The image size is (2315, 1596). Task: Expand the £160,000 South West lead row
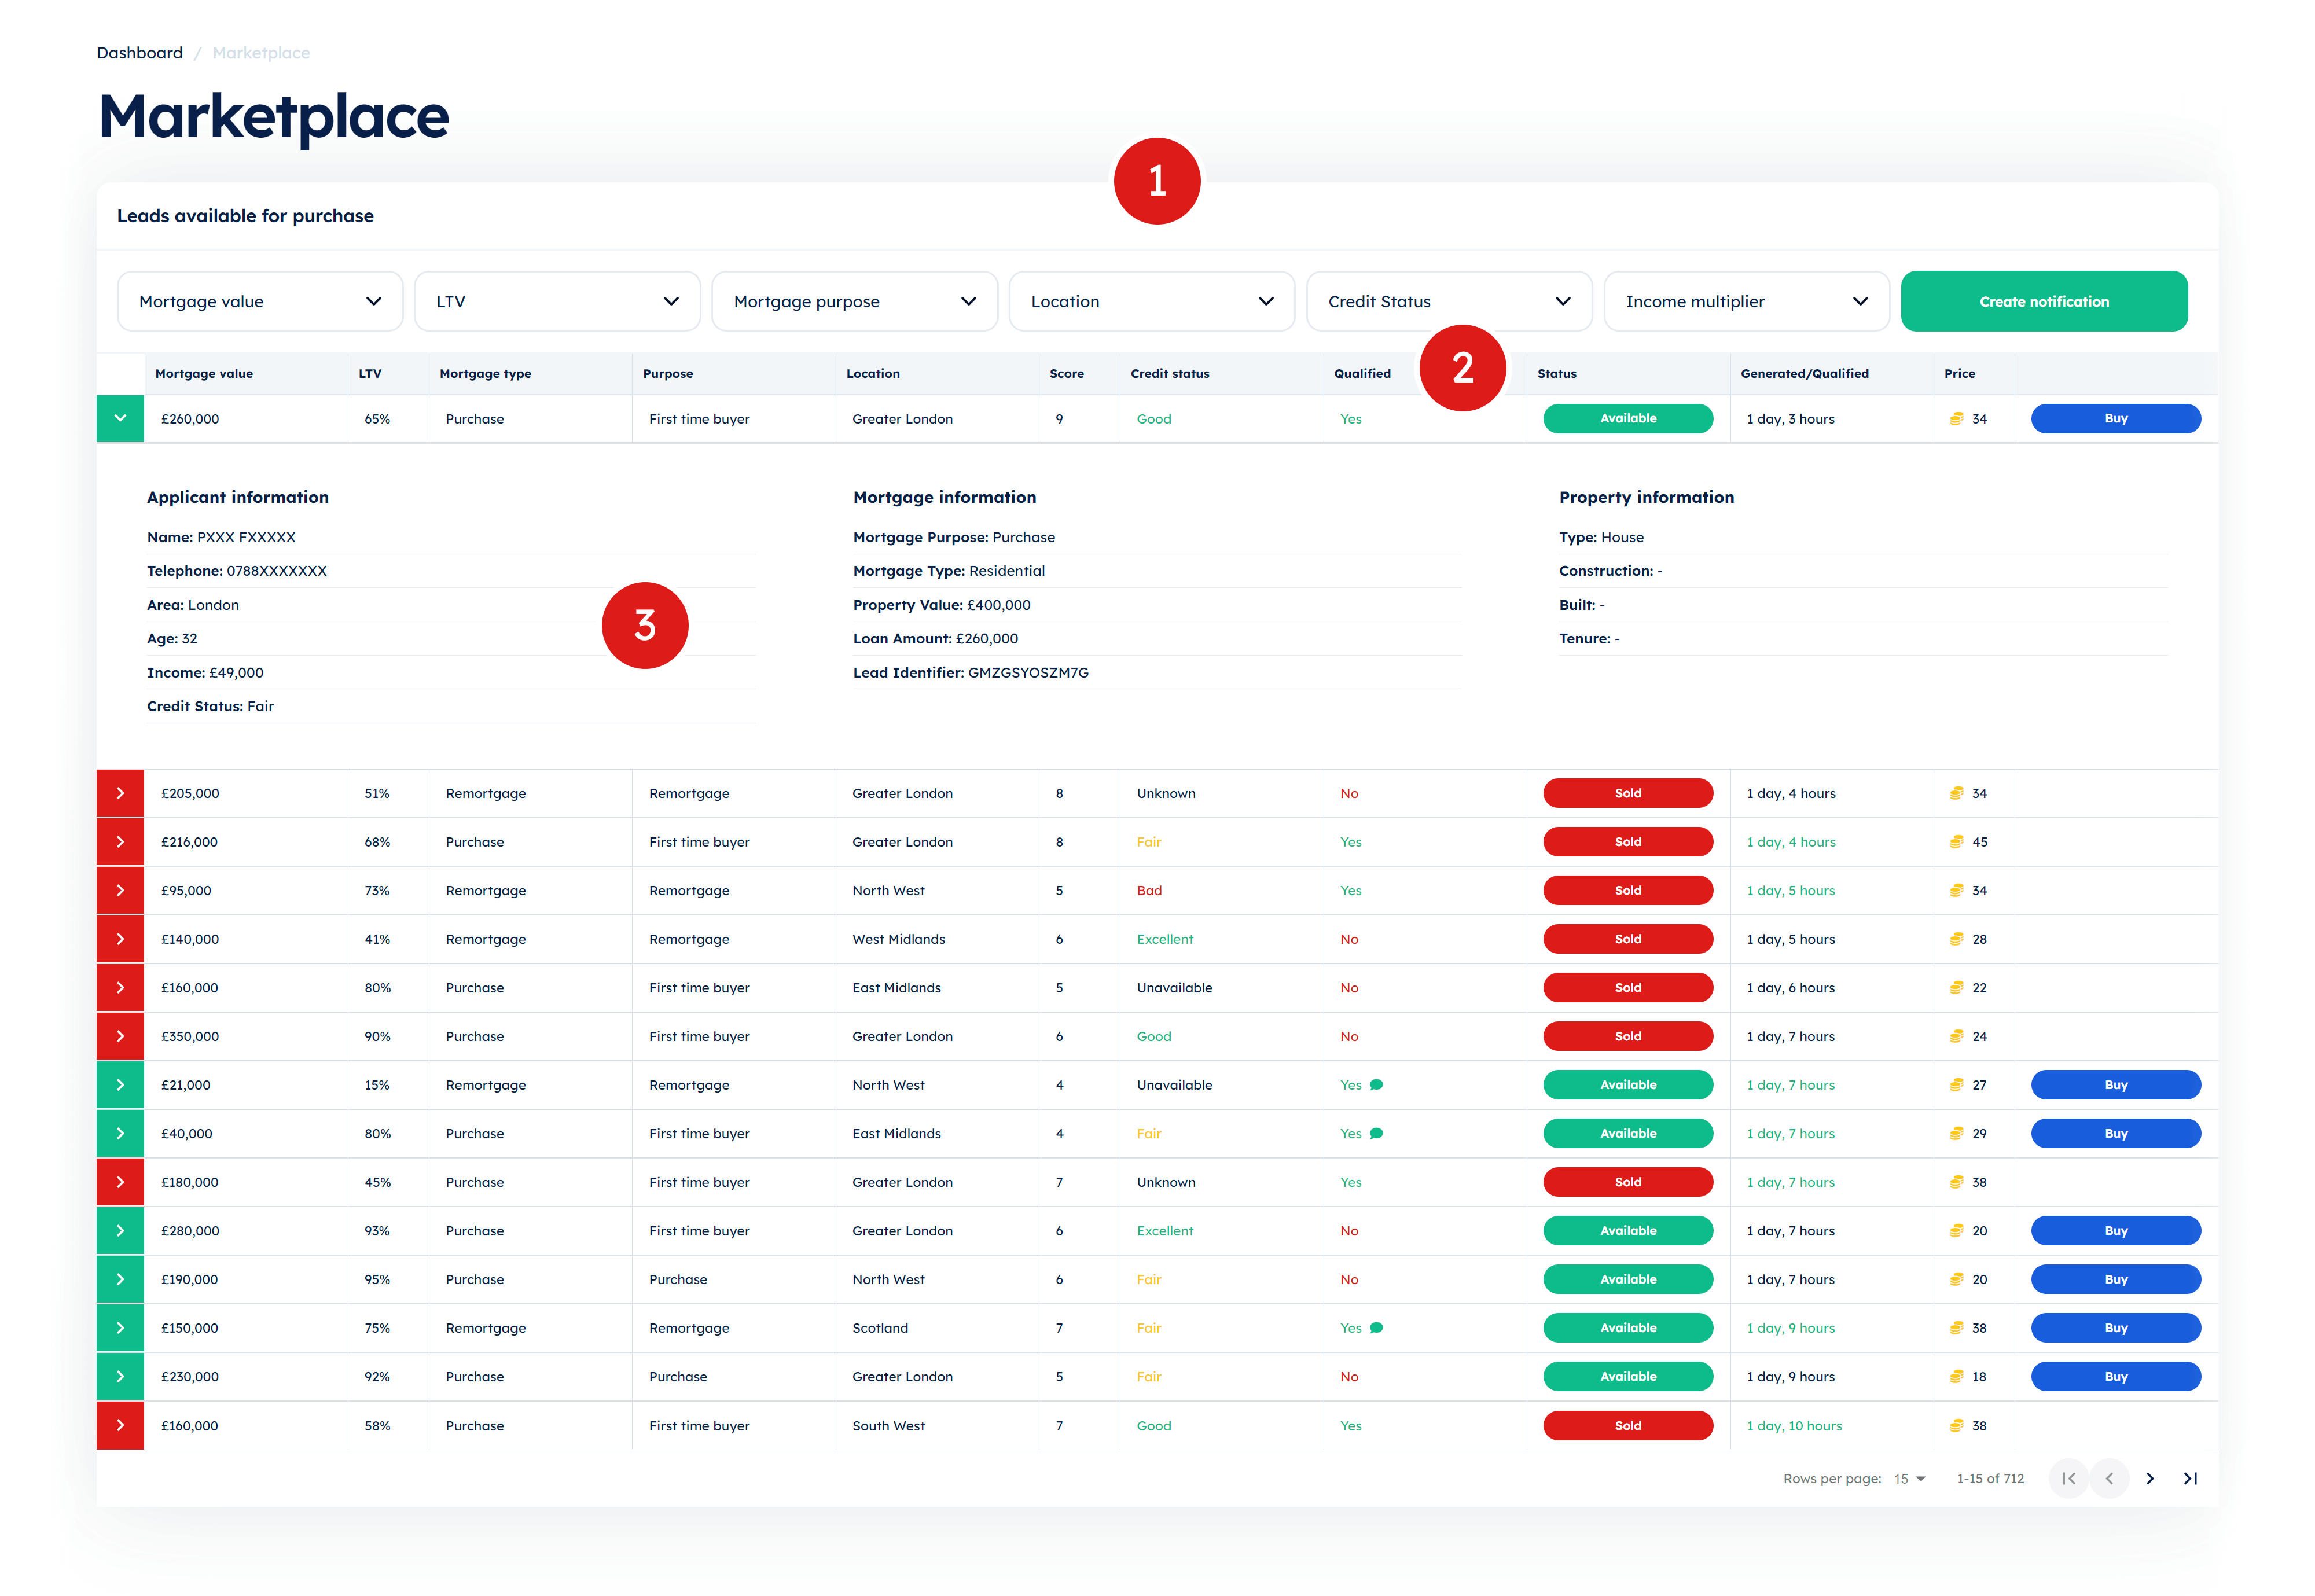point(120,1426)
